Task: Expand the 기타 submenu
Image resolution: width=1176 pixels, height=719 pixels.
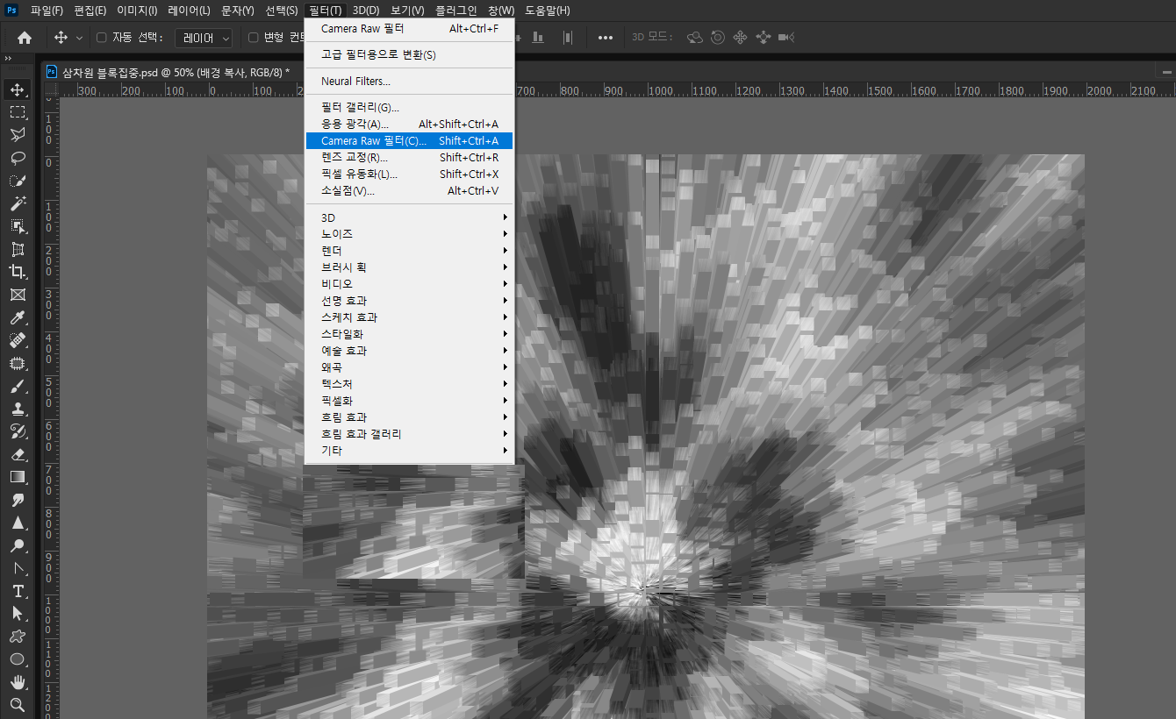Action: (409, 451)
